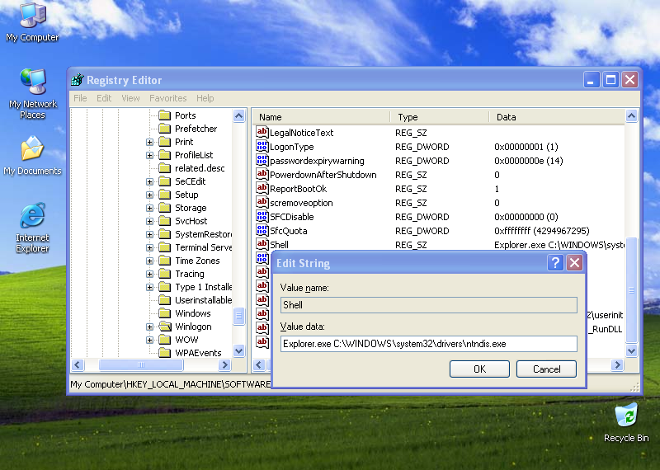Click the scremoveoption string icon

(262, 202)
